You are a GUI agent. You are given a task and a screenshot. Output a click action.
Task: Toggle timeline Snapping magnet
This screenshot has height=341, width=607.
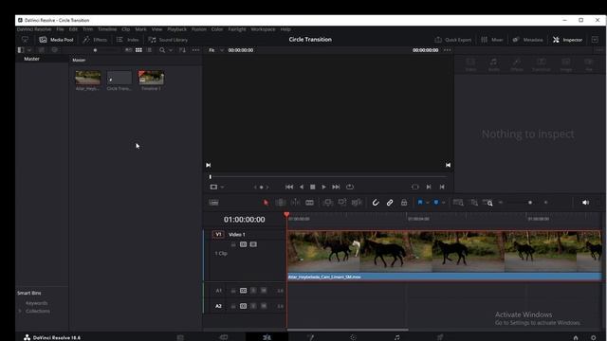[x=376, y=202]
